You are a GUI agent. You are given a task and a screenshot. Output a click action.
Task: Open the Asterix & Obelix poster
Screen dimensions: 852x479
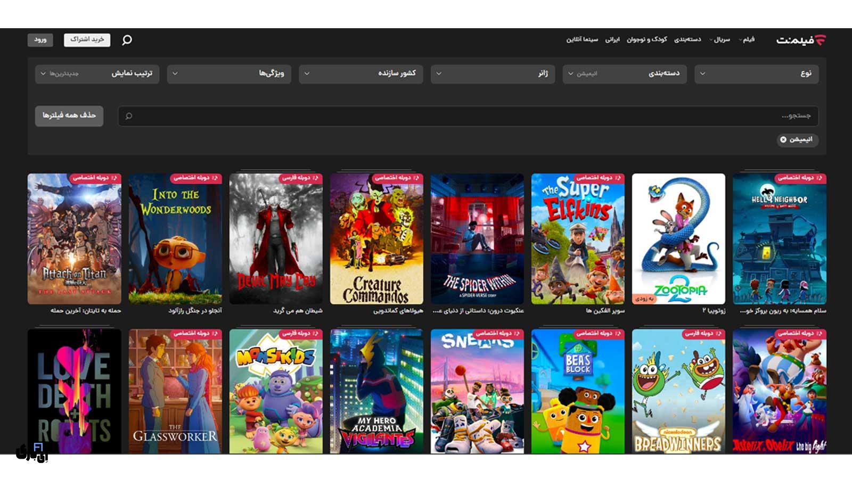tap(779, 391)
